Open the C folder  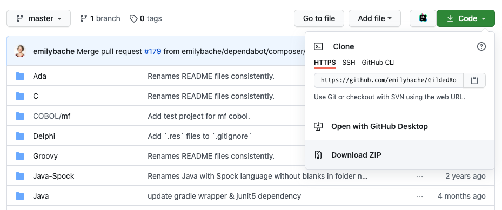click(36, 96)
